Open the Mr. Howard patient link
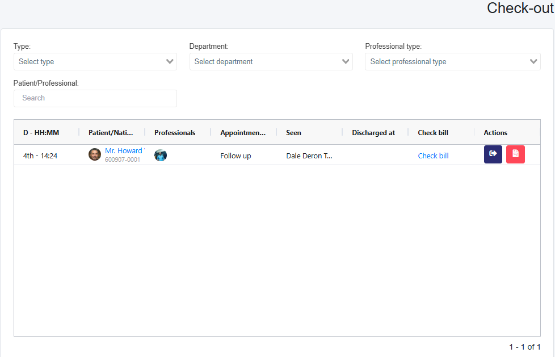 click(x=124, y=151)
